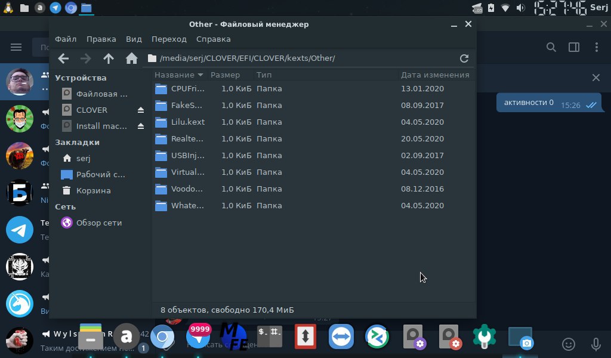Open the Справка menu

(214, 39)
